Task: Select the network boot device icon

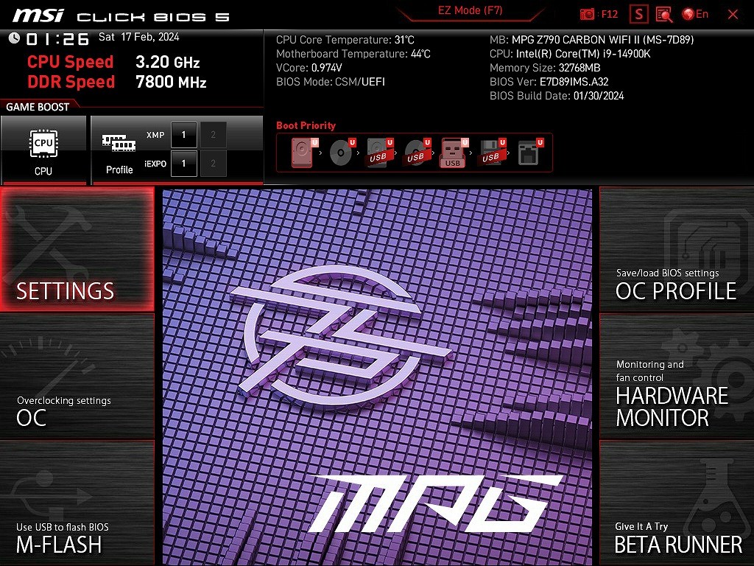Action: 529,152
